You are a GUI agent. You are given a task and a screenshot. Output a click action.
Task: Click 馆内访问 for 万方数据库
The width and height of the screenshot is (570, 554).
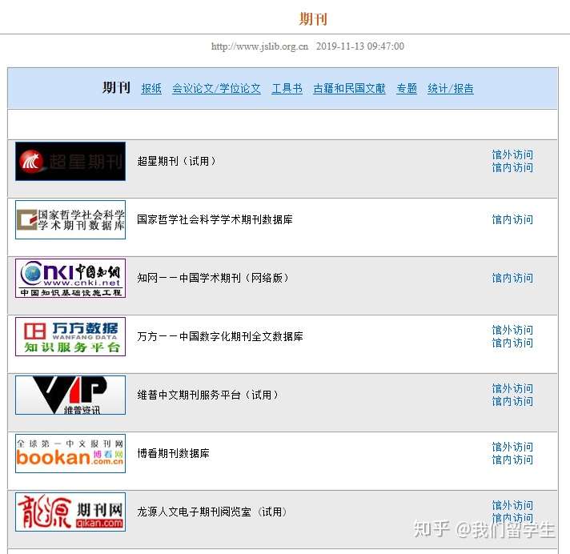point(512,343)
